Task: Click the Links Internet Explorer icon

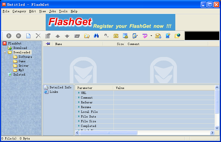Action: pyautogui.click(x=46, y=92)
